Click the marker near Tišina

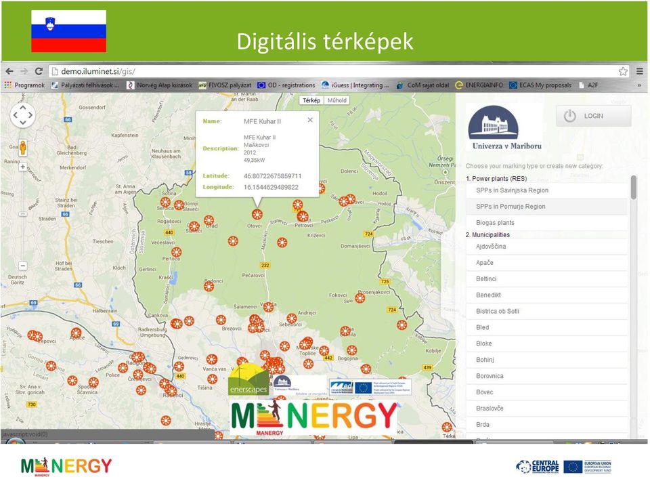click(x=212, y=379)
